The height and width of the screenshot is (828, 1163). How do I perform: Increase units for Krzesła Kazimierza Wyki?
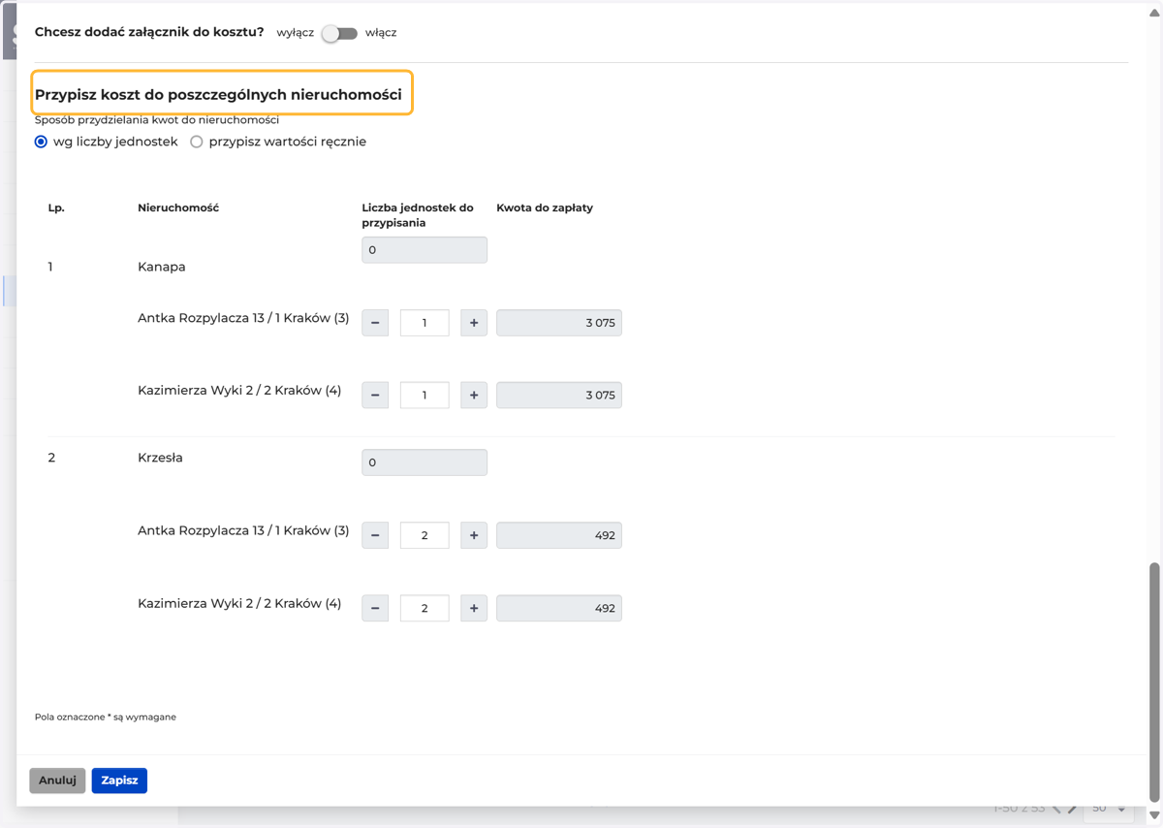point(474,608)
